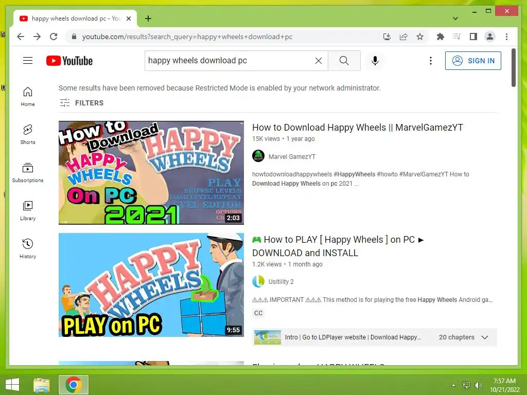Open the Extensions puzzle icon
Image resolution: width=527 pixels, height=395 pixels.
[x=441, y=37]
